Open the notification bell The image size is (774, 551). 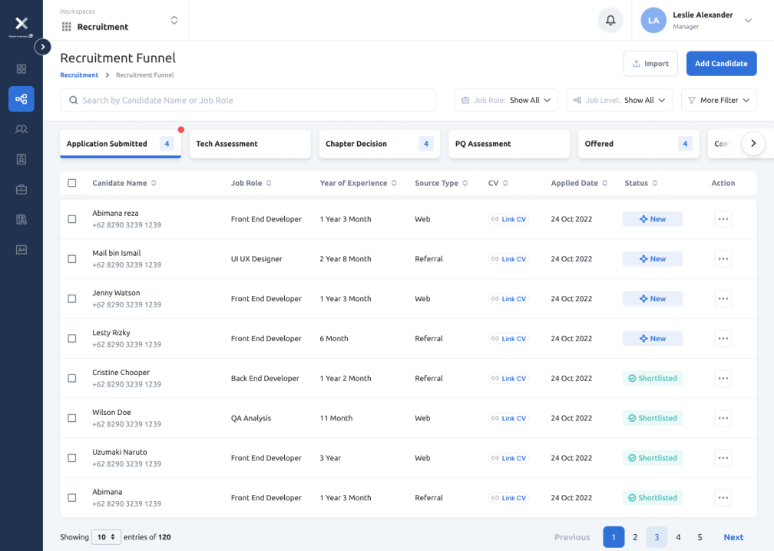610,21
